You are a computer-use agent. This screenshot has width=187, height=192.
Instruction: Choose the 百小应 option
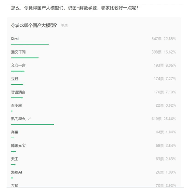(x=17, y=105)
